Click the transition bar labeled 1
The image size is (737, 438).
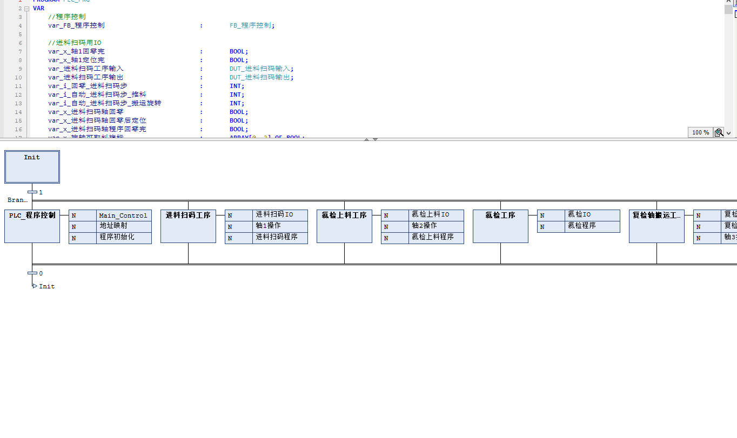[x=32, y=192]
